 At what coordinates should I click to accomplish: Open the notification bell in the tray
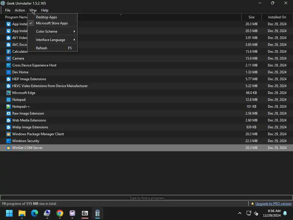(x=285, y=213)
